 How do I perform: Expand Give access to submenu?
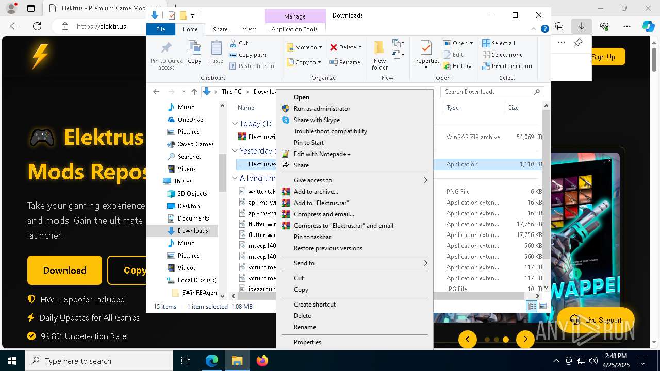[355, 180]
